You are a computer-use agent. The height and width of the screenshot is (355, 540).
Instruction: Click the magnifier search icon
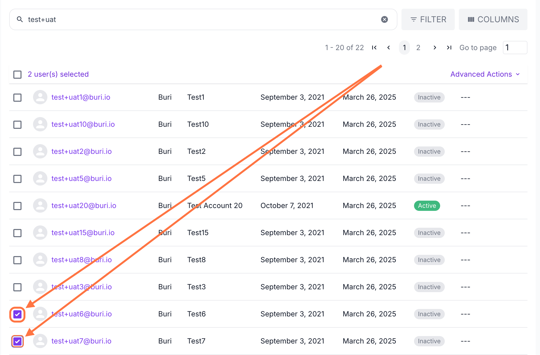pos(20,19)
